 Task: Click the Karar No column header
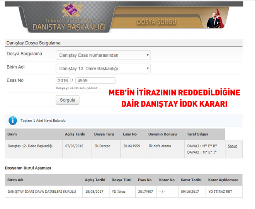pyautogui.click(x=167, y=180)
